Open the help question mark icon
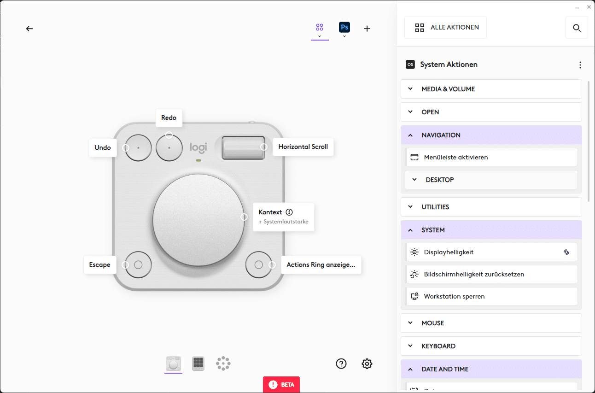 [x=341, y=364]
